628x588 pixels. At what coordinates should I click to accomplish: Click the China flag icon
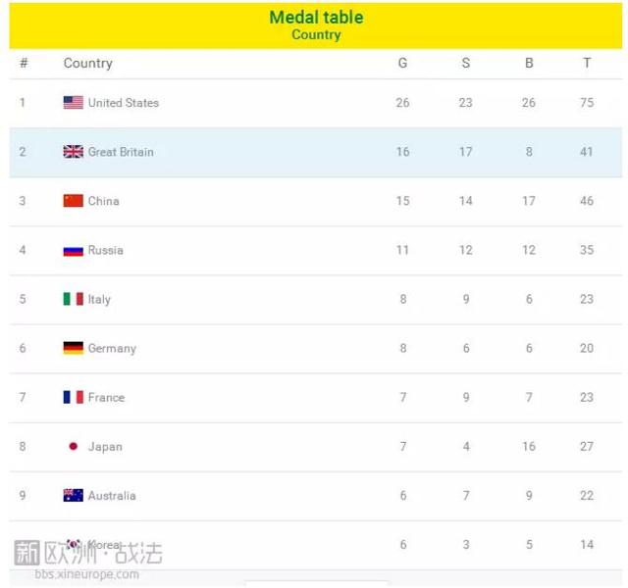coord(74,201)
